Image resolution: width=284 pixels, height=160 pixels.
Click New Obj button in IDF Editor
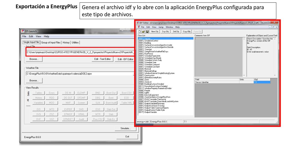coord(155,32)
